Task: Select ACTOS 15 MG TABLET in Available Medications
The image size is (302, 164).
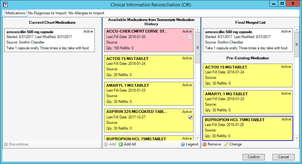Action: (149, 67)
